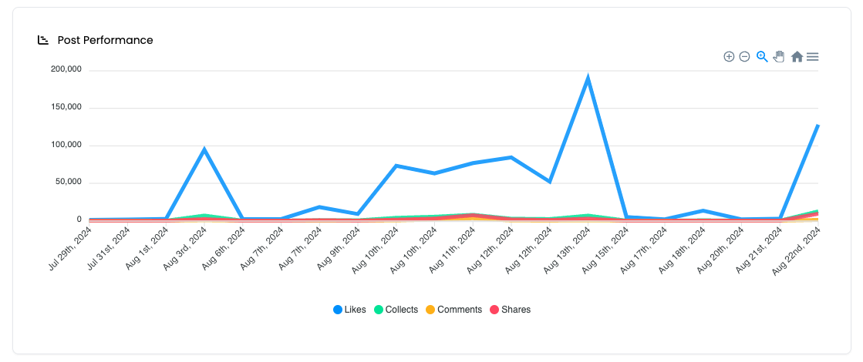863x362 pixels.
Task: Click the zoom in plus icon
Action: pos(729,56)
